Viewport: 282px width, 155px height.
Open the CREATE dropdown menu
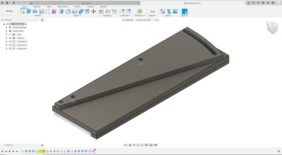coord(38,16)
